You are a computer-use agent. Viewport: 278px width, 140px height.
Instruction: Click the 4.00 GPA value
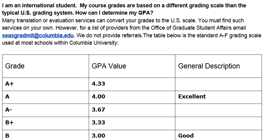[x=98, y=97]
